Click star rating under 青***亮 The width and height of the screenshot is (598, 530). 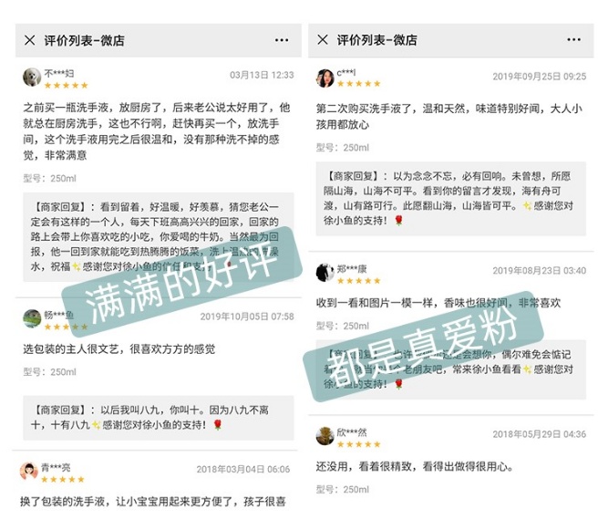pos(63,479)
